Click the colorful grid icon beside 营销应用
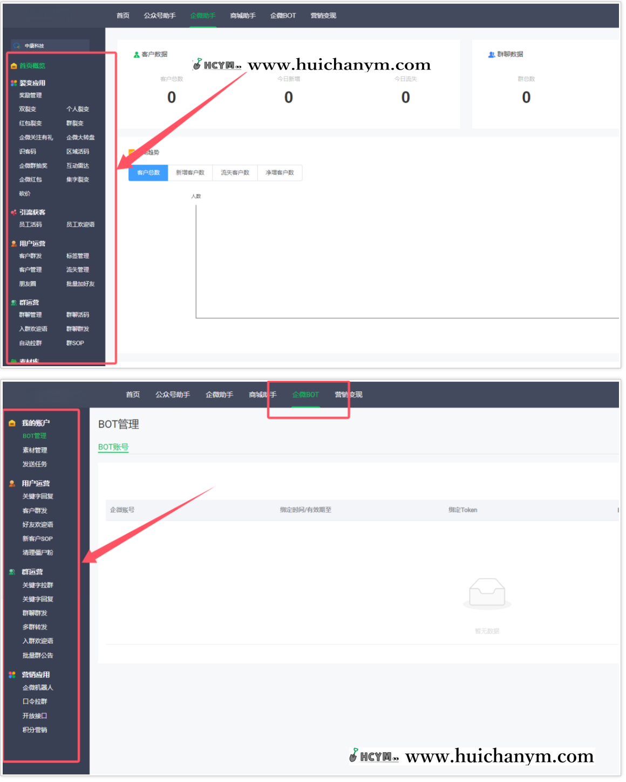 click(12, 675)
